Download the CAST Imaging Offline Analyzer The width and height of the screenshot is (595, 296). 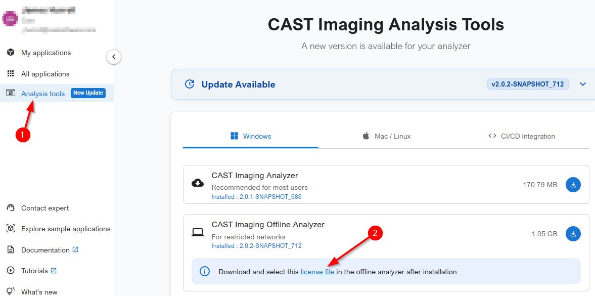[x=573, y=234]
